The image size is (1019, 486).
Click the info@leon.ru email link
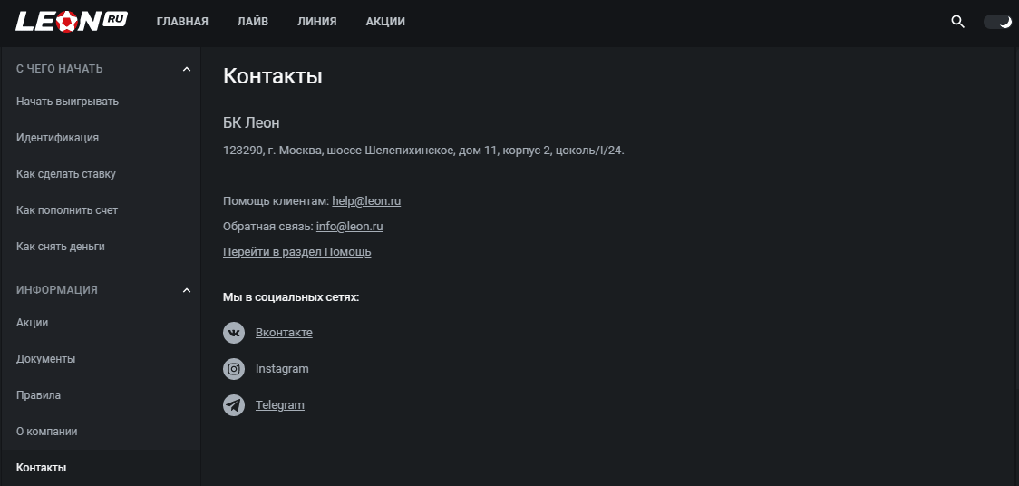point(350,226)
